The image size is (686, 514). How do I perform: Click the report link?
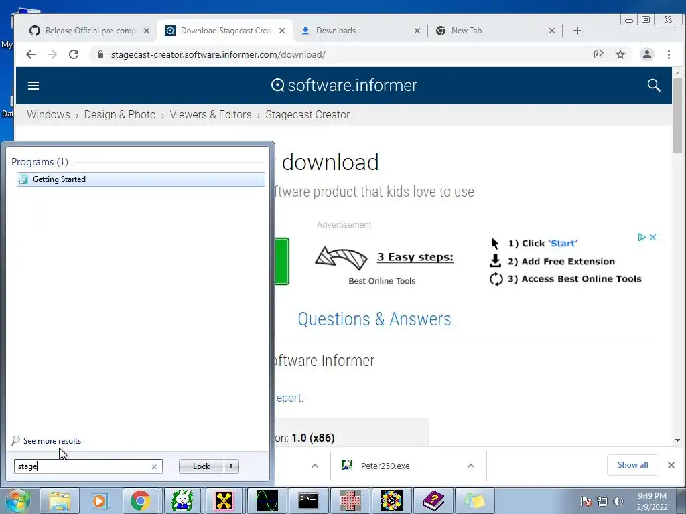pyautogui.click(x=289, y=398)
